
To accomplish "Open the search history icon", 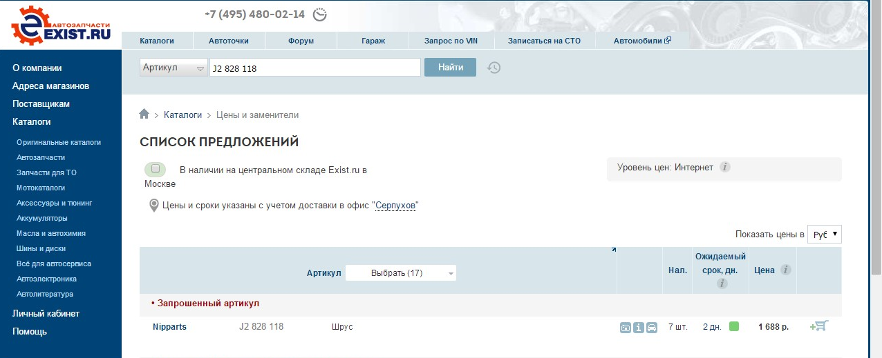I will [494, 68].
